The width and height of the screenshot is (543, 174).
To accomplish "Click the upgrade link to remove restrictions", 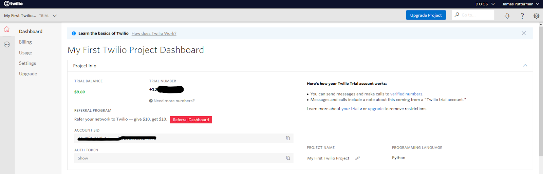I will pos(376,109).
